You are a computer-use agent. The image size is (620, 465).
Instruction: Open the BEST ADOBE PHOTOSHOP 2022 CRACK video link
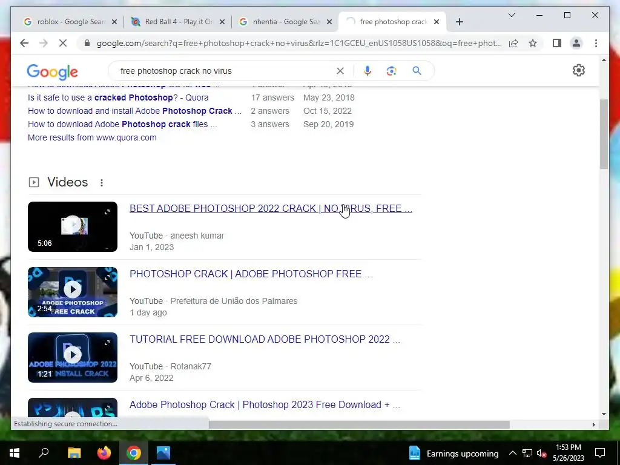click(271, 208)
